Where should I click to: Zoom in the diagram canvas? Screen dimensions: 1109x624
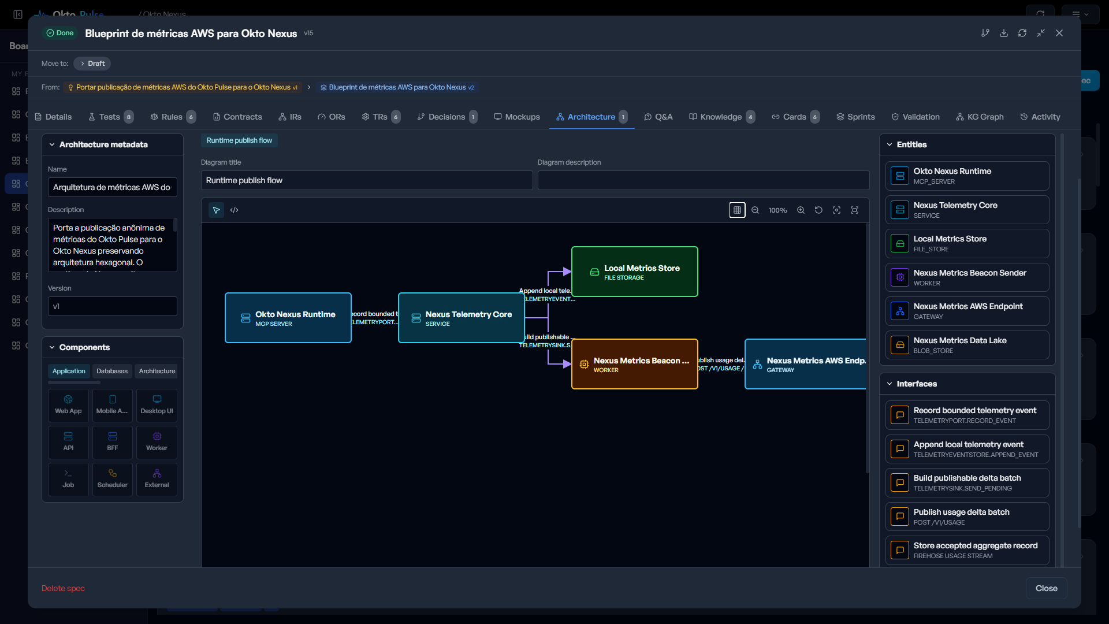click(x=801, y=210)
